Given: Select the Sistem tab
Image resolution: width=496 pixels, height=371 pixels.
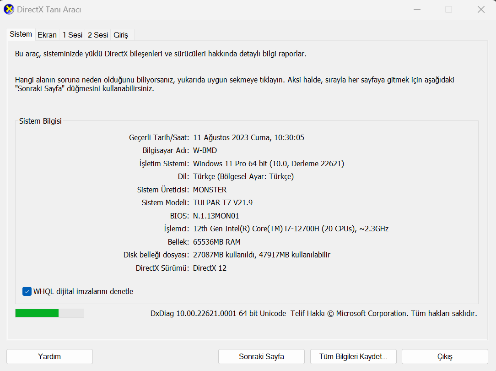Looking at the screenshot, I should pos(21,34).
